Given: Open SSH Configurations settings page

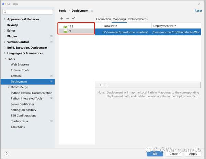Looking at the screenshot, I should tap(23, 115).
